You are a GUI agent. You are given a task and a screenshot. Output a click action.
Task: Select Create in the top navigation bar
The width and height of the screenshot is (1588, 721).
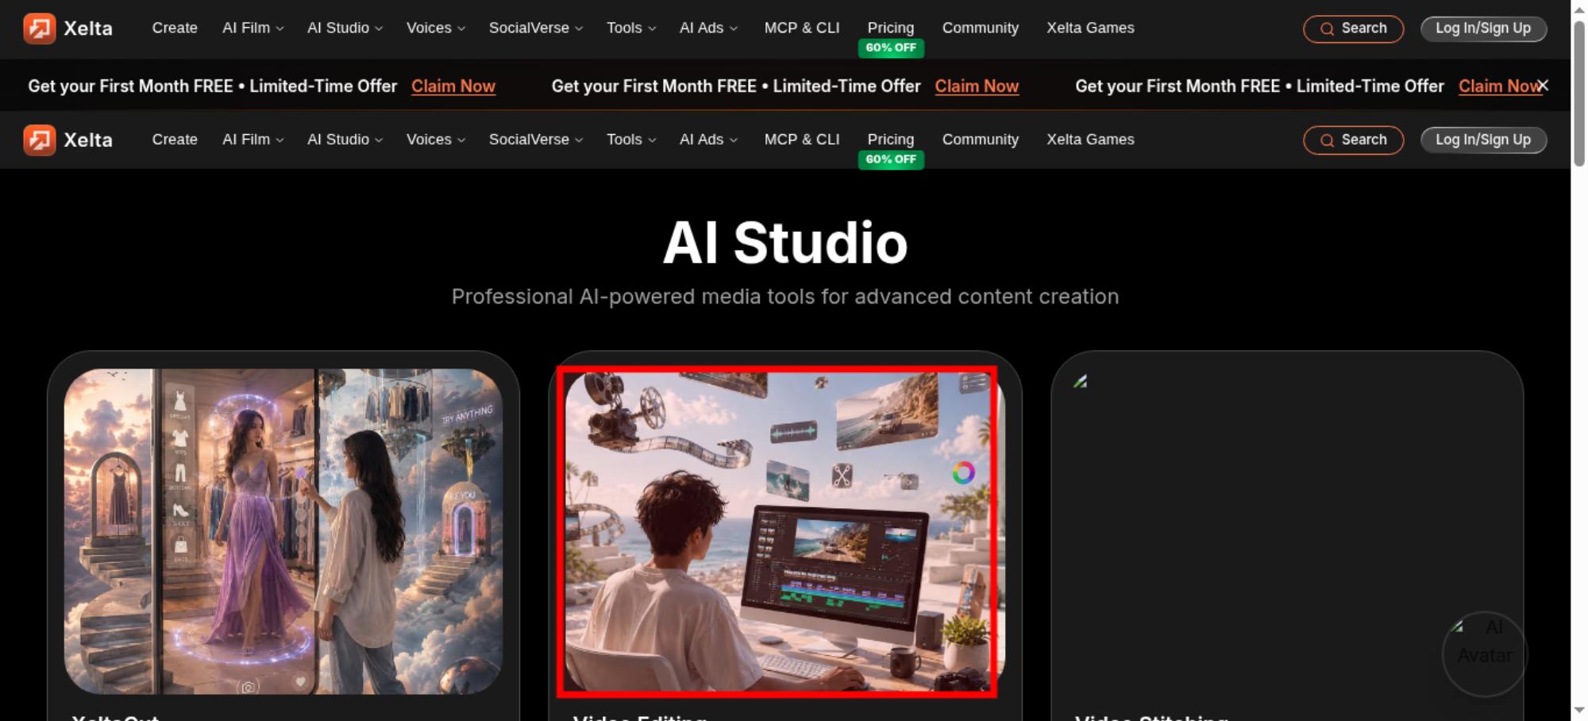175,28
